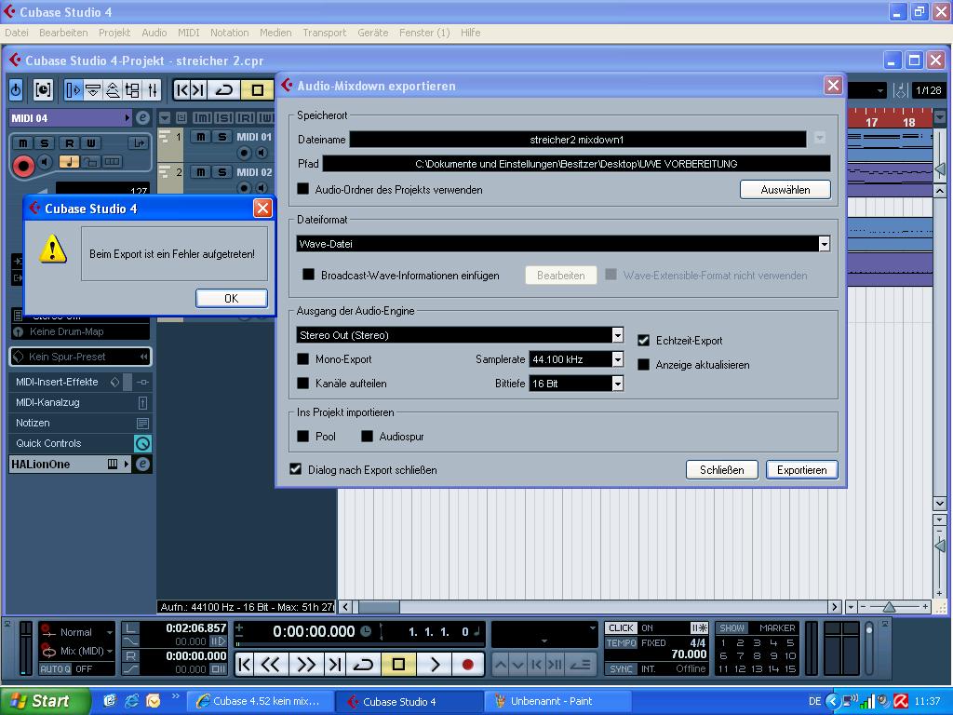Solo the MIDI 02 track
The height and width of the screenshot is (715, 953).
221,172
